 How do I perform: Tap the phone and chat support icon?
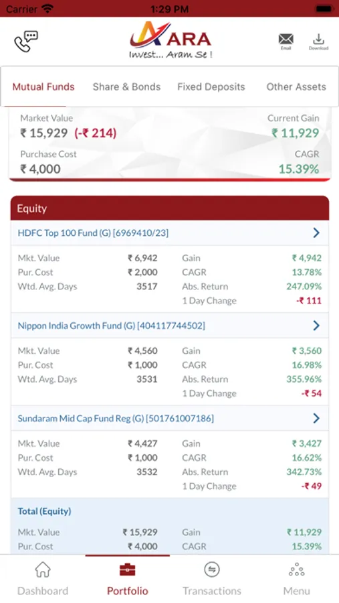(26, 41)
